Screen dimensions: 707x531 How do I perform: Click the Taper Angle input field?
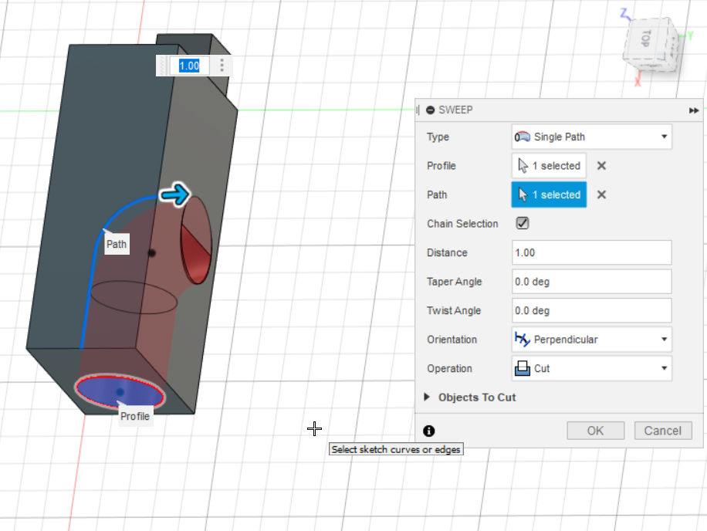pos(591,282)
